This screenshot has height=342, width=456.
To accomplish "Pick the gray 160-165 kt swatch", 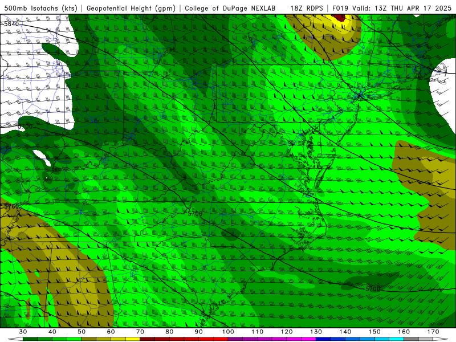I will (411, 339).
